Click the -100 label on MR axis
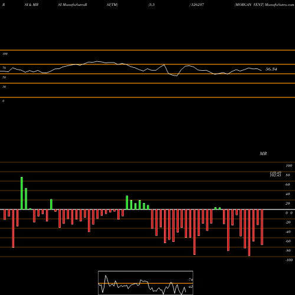 [x=289, y=260]
